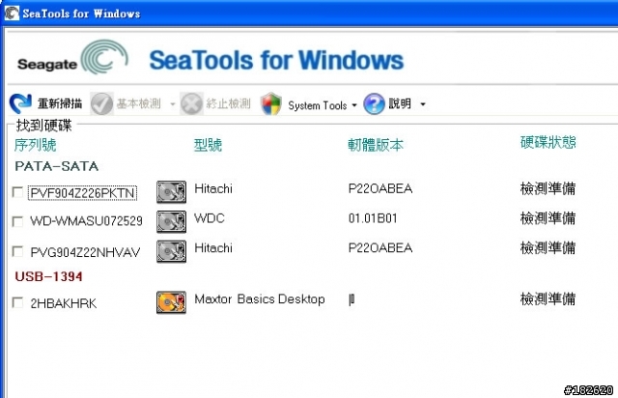Click status 檢測準備 in the Maxtor row
Viewport: 618px width, 398px height.
pyautogui.click(x=548, y=299)
